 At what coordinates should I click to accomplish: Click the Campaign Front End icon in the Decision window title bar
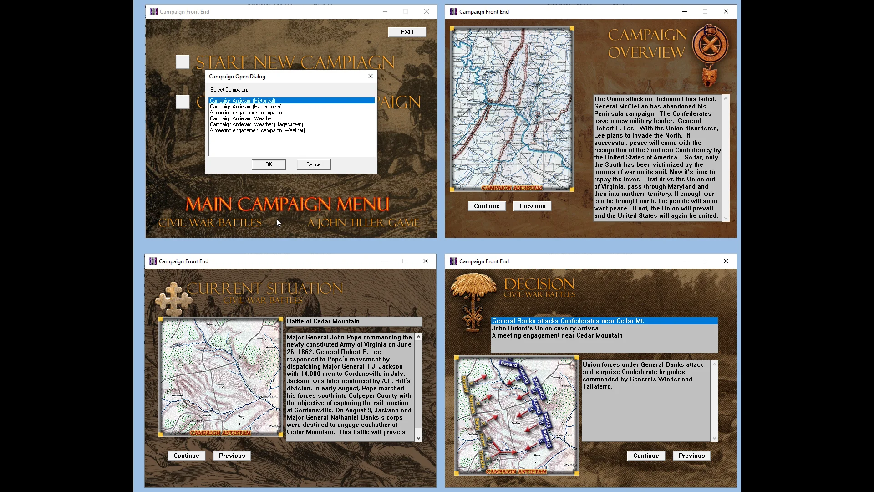pyautogui.click(x=453, y=261)
